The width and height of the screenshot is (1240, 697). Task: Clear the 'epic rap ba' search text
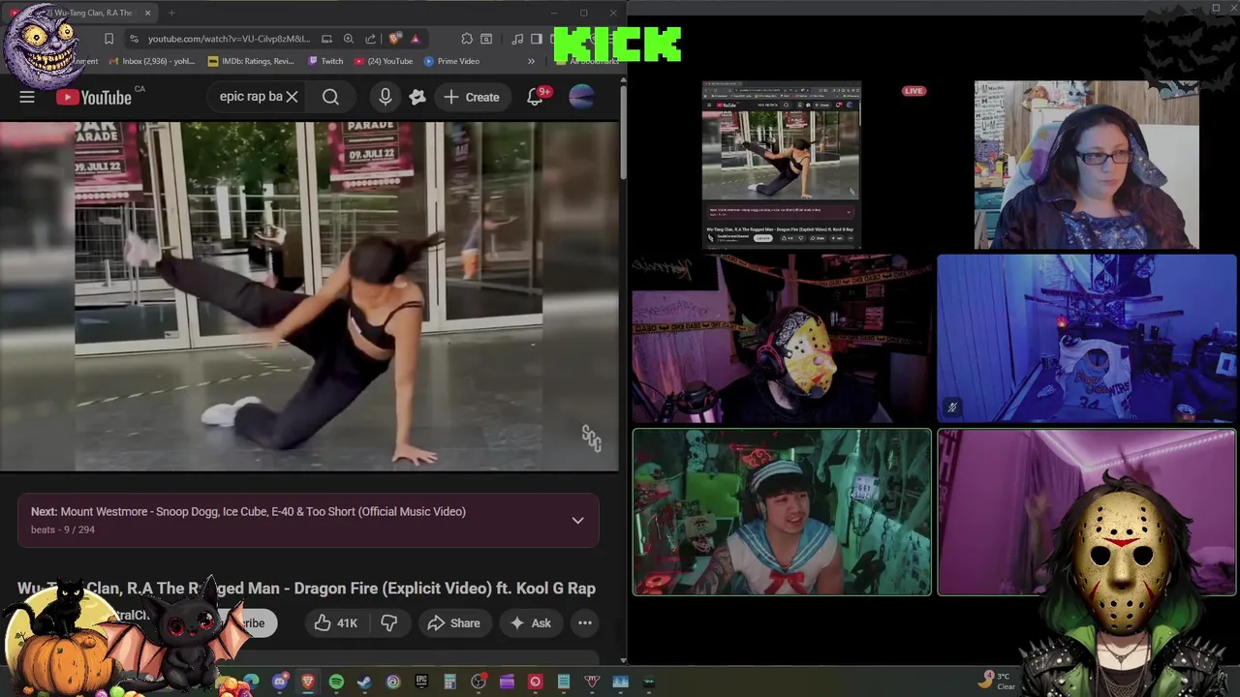click(292, 97)
